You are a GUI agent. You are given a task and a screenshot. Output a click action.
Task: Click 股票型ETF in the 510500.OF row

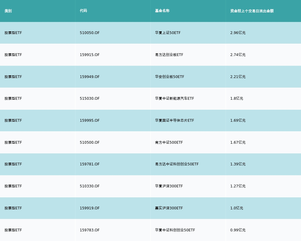13,142
